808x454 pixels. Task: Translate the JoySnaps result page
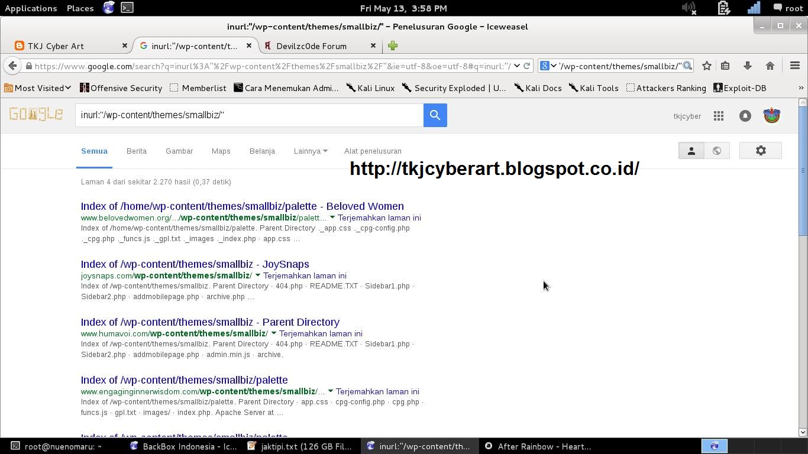coord(305,275)
